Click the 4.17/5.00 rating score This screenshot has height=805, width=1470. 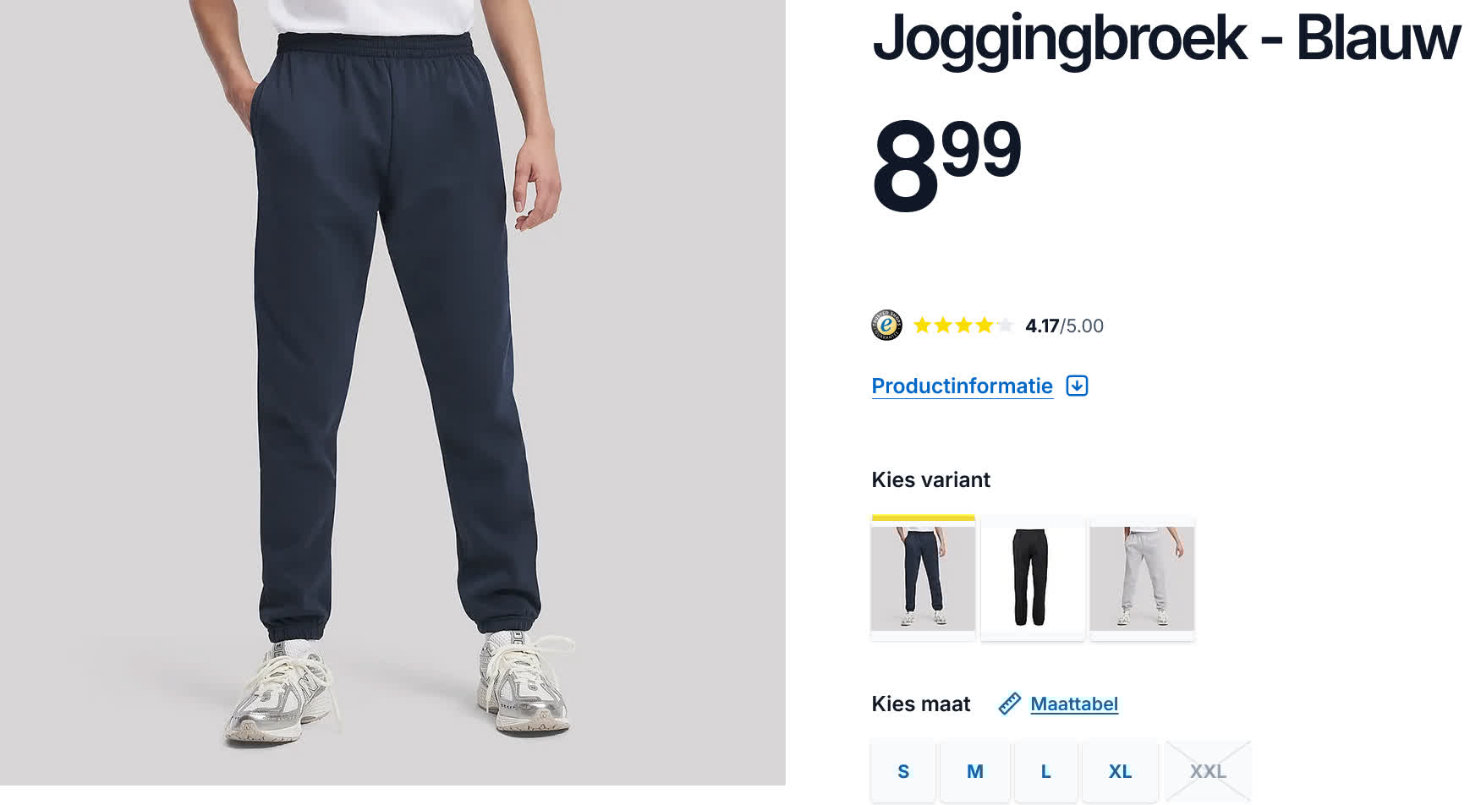click(1064, 326)
